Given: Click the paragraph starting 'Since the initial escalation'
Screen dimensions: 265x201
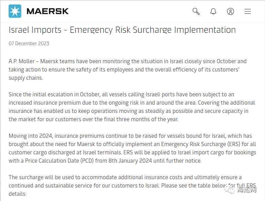Looking at the screenshot, I should [132, 106].
